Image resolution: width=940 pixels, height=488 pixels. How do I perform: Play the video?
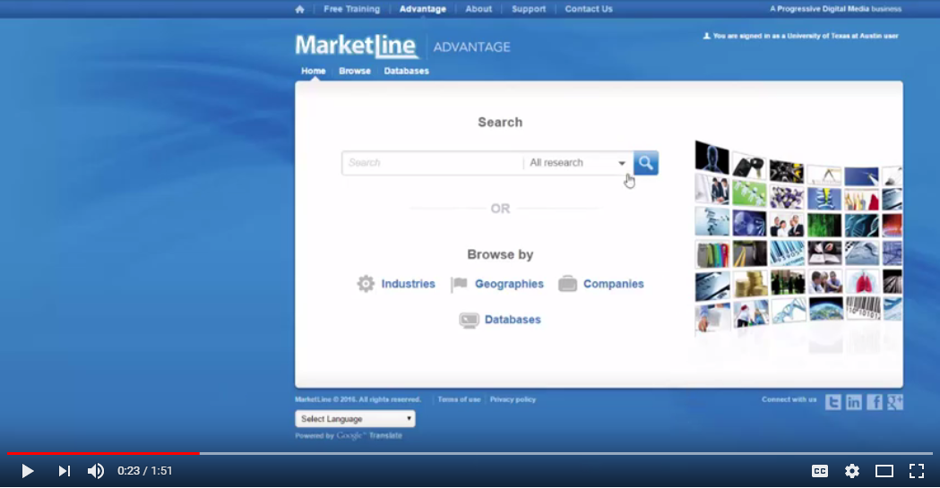coord(27,471)
